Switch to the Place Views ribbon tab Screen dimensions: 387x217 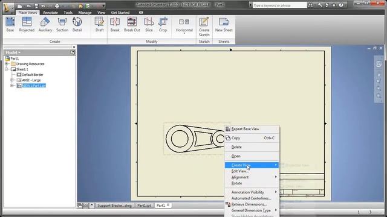28,12
